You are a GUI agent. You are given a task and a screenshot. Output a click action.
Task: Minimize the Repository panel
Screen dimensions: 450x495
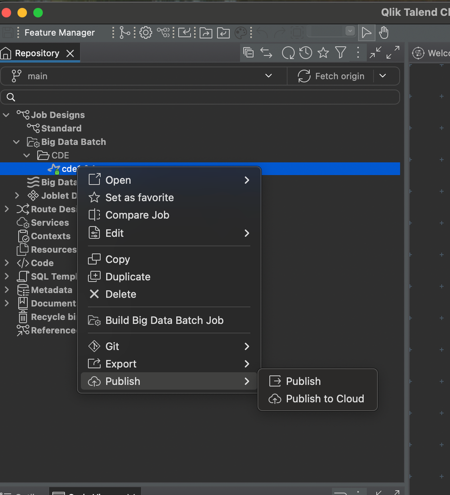point(376,53)
